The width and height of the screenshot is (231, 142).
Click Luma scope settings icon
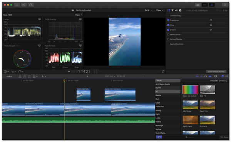(x=40, y=19)
